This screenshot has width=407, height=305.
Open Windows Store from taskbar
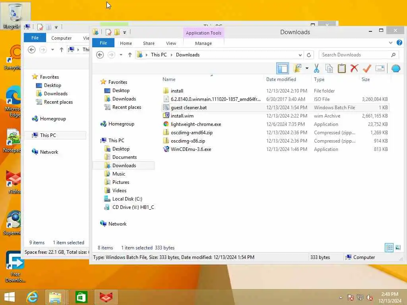point(81,297)
